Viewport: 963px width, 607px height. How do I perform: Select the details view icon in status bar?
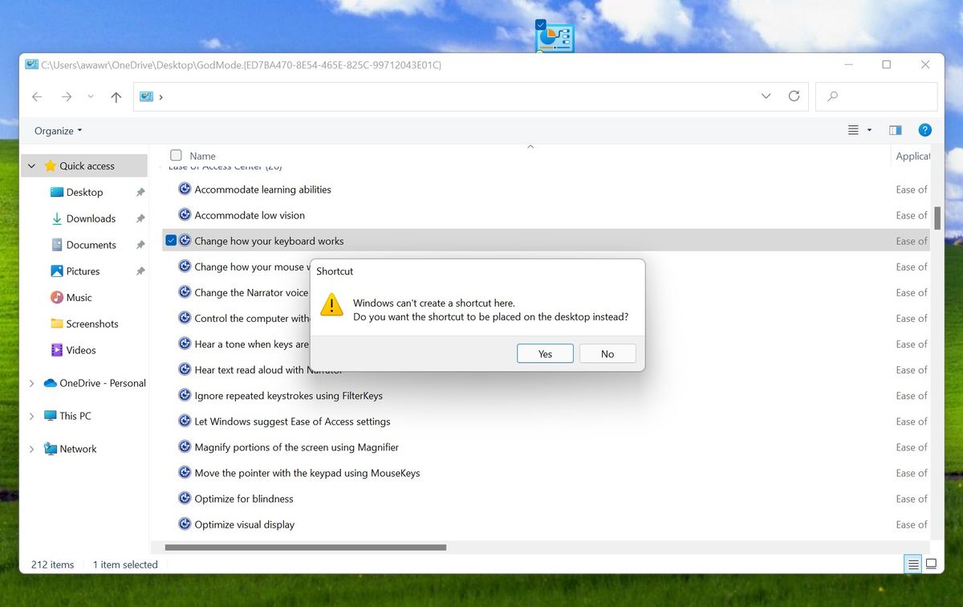pos(913,564)
